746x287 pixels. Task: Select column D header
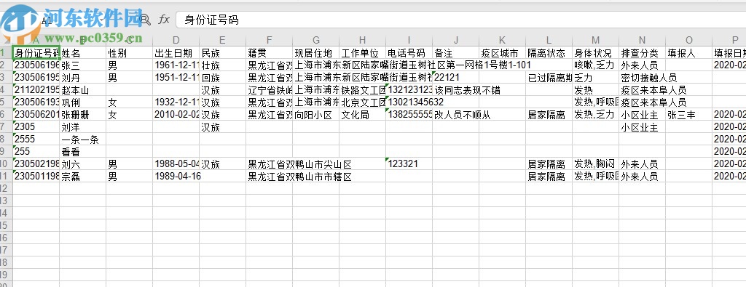pos(176,40)
